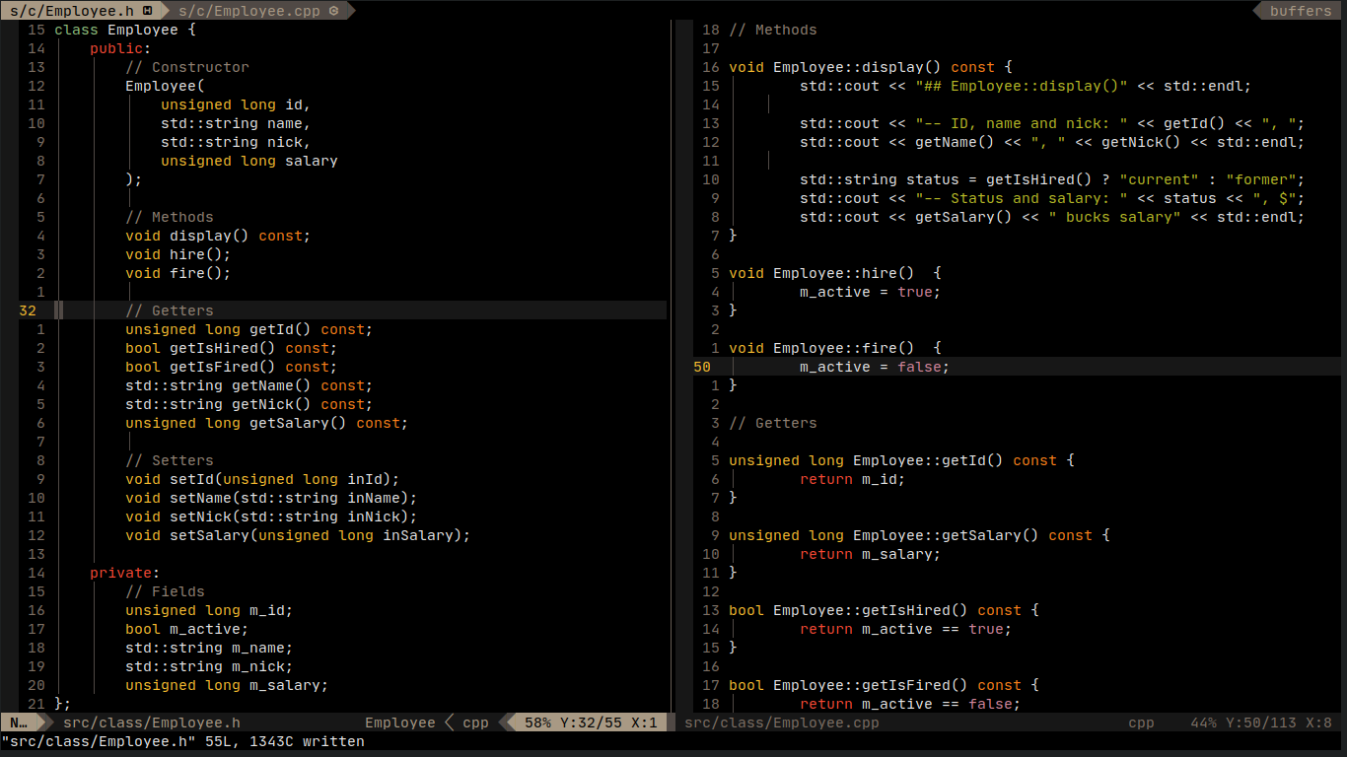This screenshot has height=757, width=1347.
Task: Click the H filetype icon on Employee.h tab
Action: [x=148, y=11]
